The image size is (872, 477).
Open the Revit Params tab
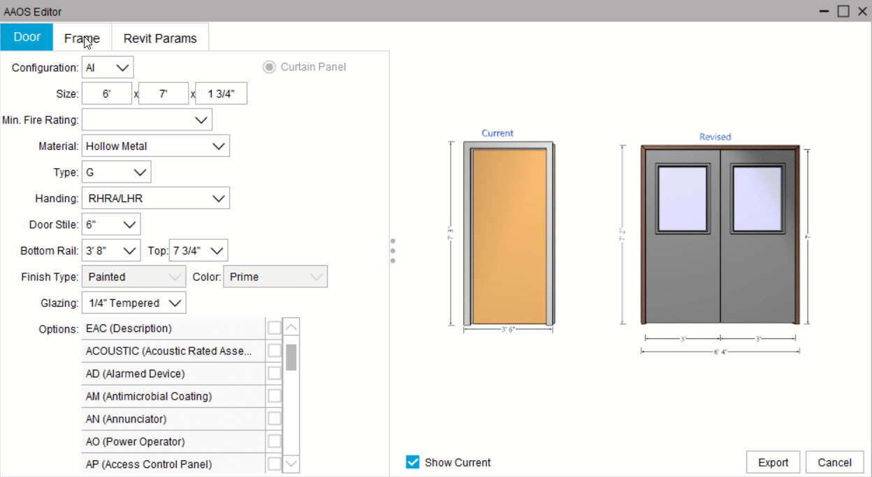point(160,38)
